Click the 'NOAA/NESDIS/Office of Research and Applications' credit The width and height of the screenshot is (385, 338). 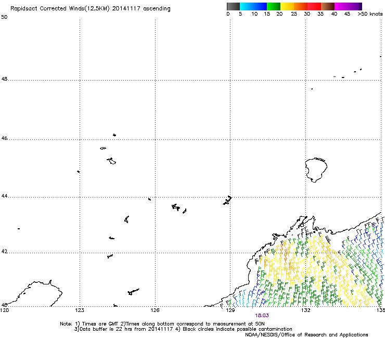306,335
